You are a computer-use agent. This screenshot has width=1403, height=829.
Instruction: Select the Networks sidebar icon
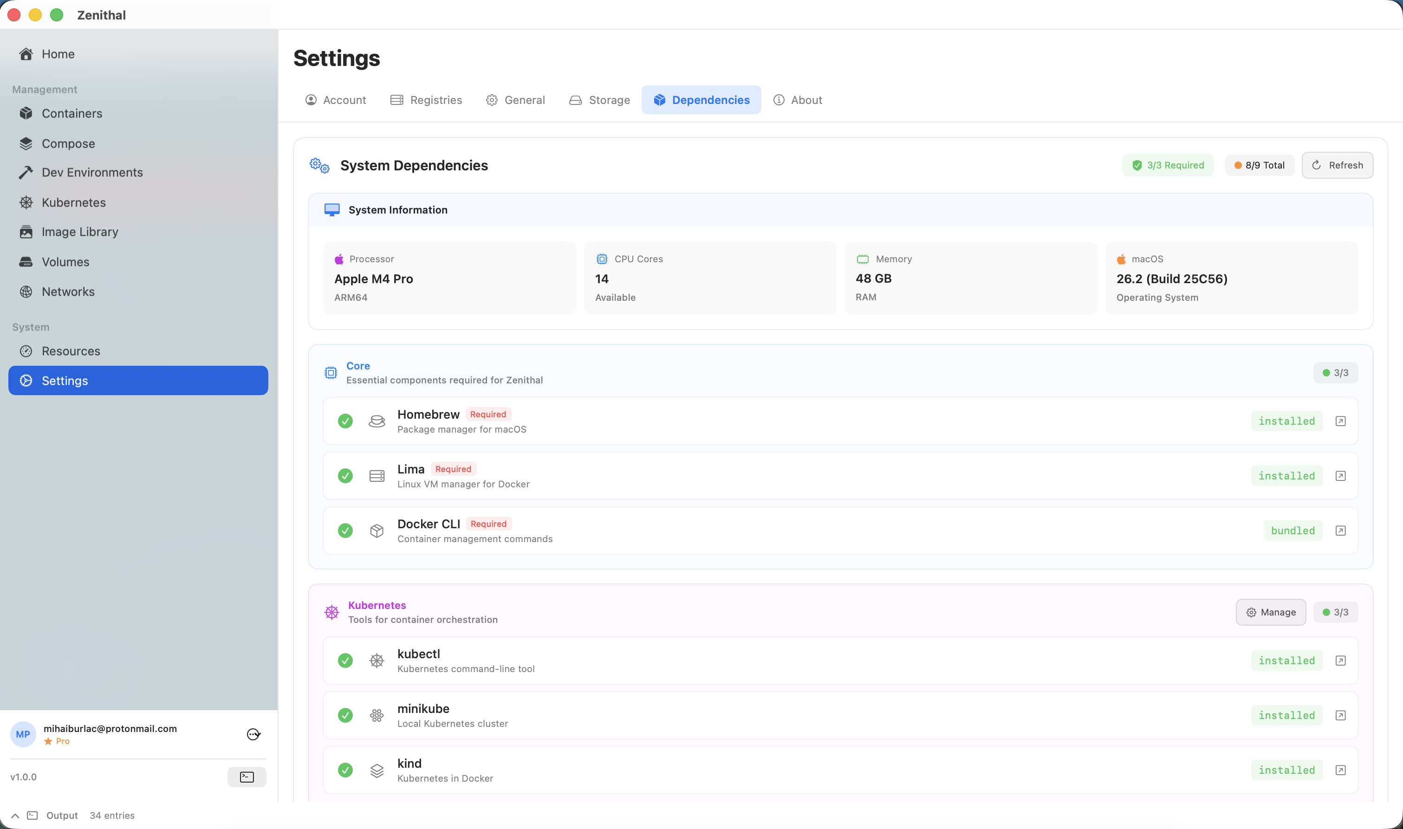tap(26, 291)
